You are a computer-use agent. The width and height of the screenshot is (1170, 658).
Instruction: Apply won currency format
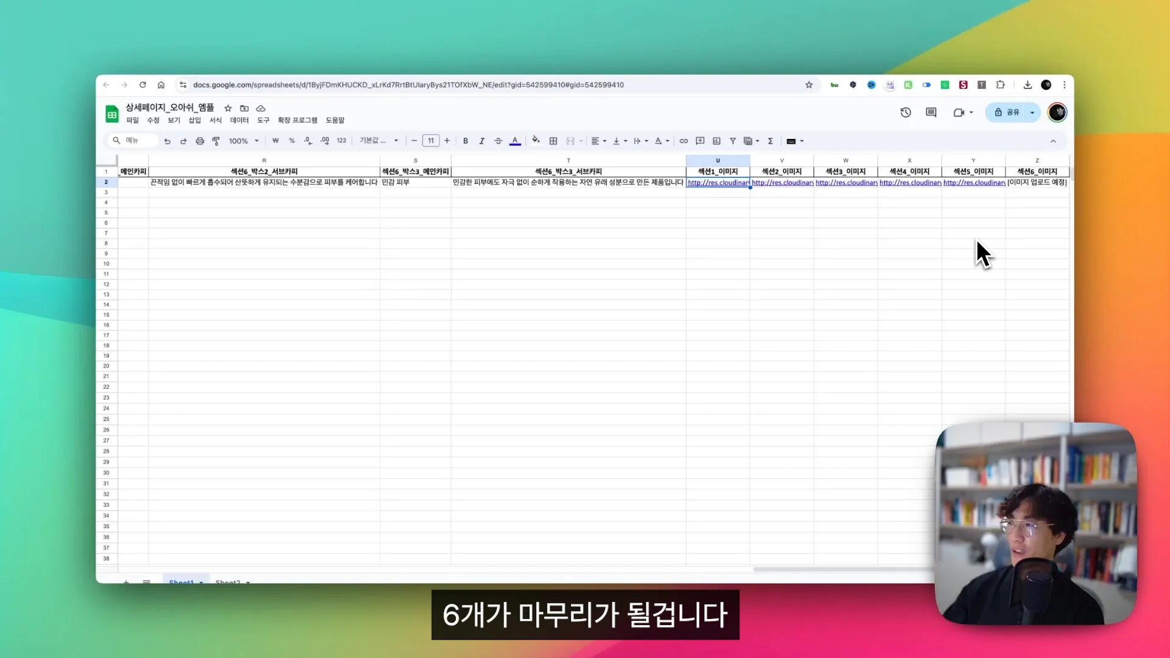coord(275,141)
